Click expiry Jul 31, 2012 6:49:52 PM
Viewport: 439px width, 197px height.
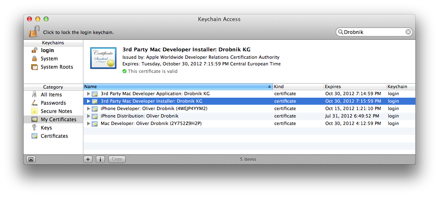point(352,116)
